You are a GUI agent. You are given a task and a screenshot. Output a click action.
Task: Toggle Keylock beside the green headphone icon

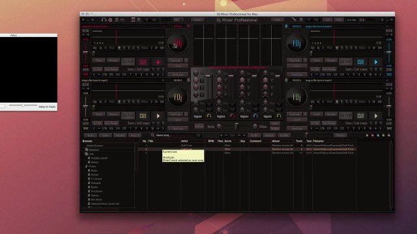click(x=268, y=116)
